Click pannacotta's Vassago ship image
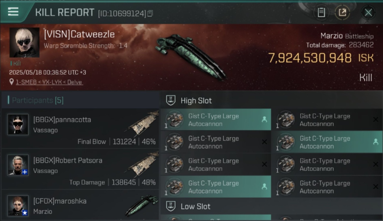The image size is (383, 221). 143,123
